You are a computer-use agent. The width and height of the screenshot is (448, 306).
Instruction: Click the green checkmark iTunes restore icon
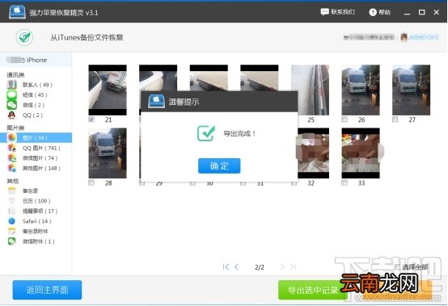[24, 37]
